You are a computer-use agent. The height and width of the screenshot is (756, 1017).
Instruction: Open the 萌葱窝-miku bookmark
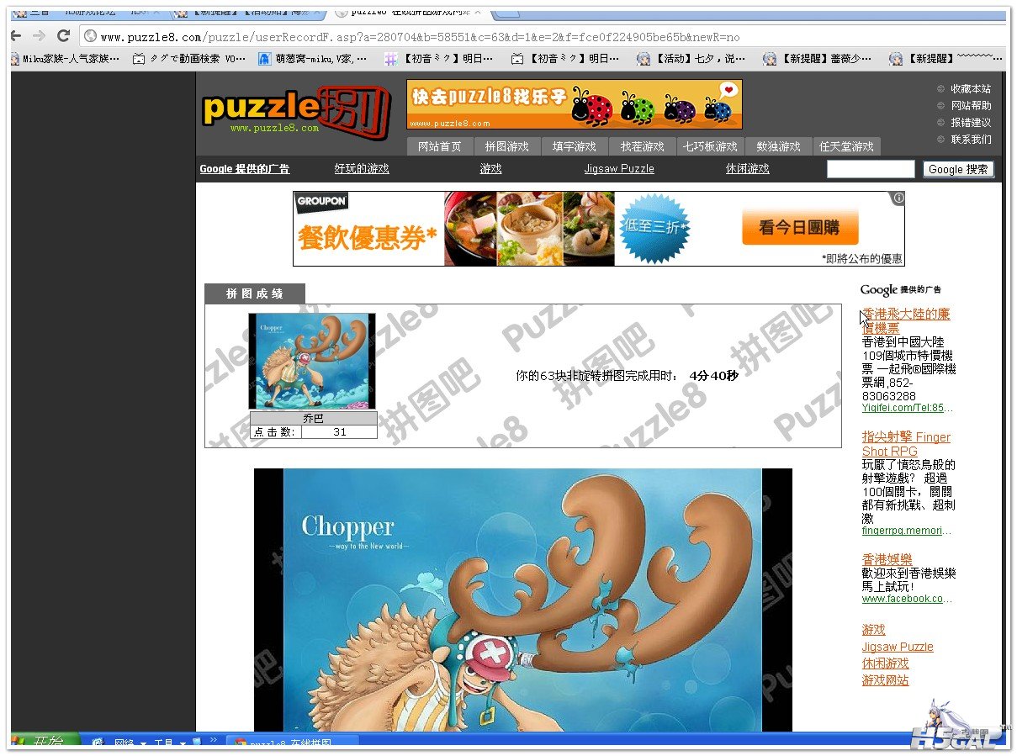(312, 59)
